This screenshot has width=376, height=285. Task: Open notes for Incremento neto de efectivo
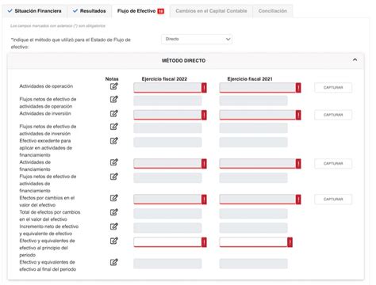click(114, 226)
